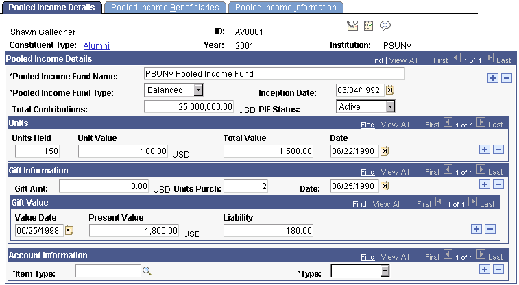Switch to Pooled Income Details tab
Screen dimensions: 519x285
coord(51,8)
